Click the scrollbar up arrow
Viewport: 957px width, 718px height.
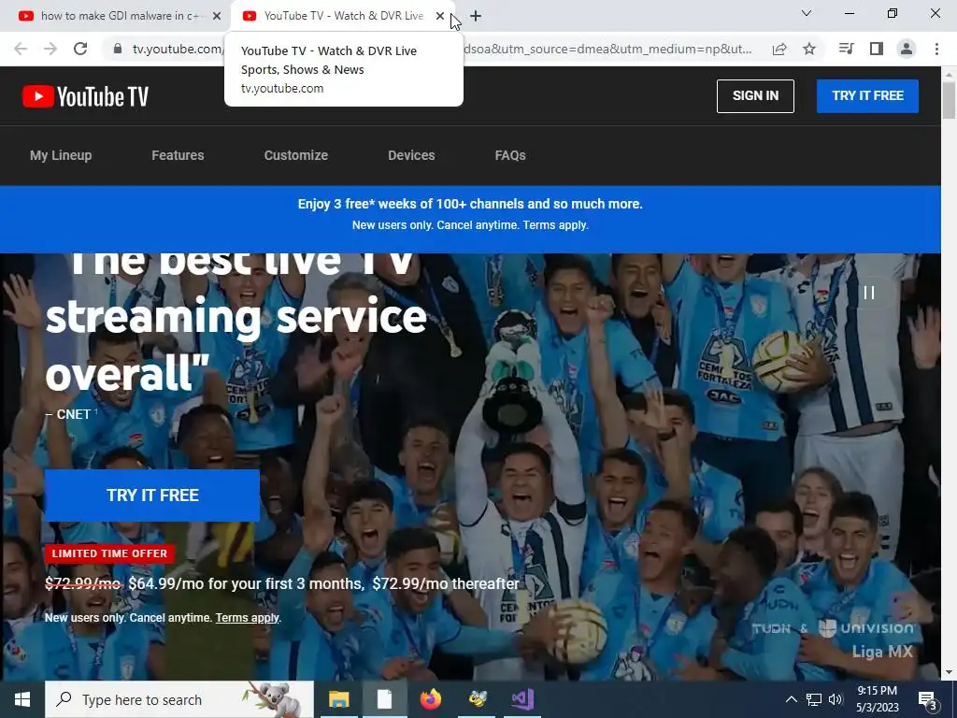949,74
